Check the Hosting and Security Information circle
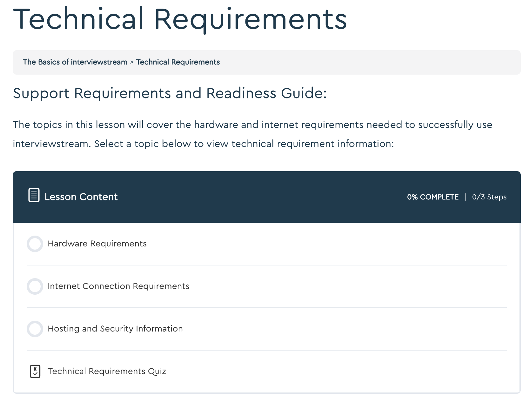 click(35, 329)
